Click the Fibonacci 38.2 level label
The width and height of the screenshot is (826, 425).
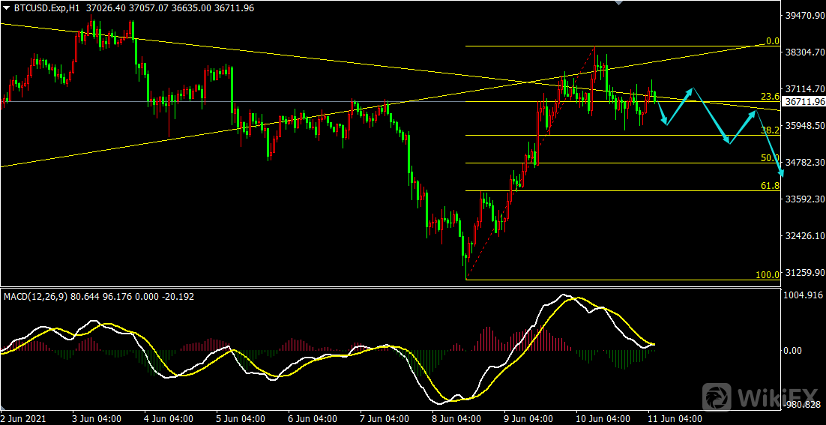[x=770, y=130]
